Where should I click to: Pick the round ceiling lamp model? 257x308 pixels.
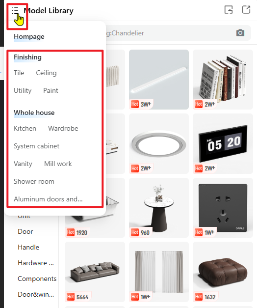(159, 143)
